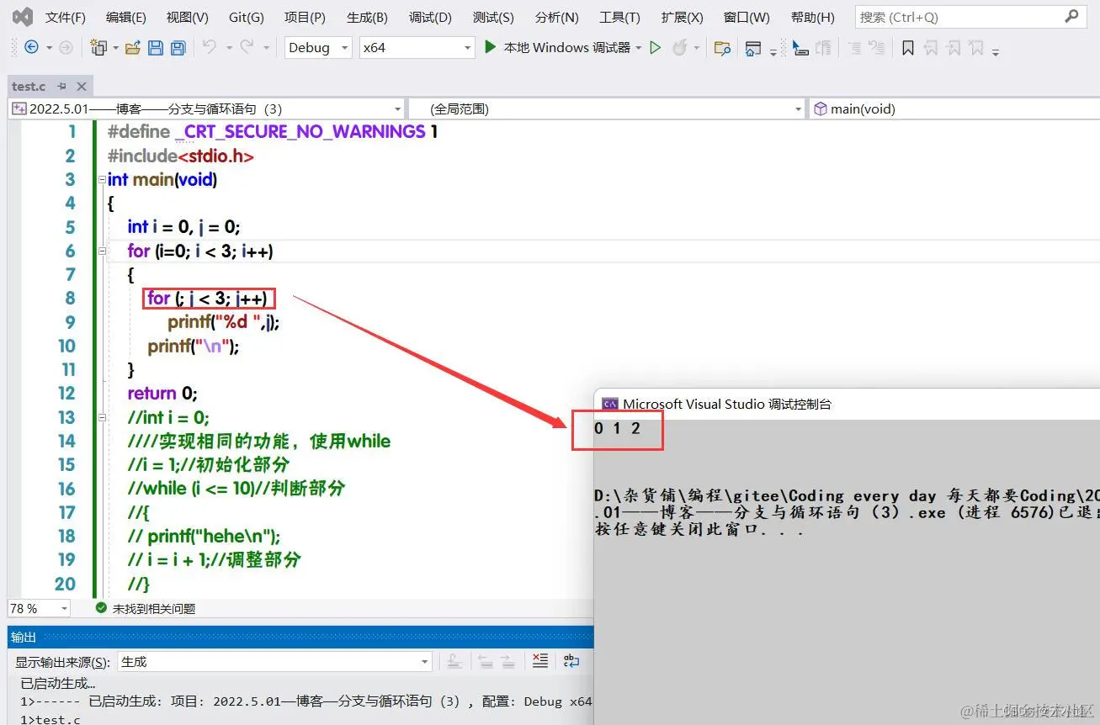Click the hot reload flame icon
Image resolution: width=1100 pixels, height=725 pixels.
click(x=679, y=47)
